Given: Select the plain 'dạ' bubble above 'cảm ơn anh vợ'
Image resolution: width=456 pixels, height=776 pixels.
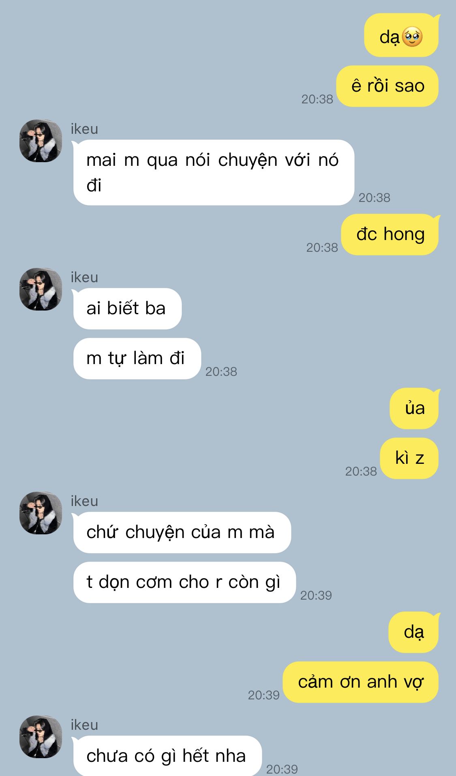Looking at the screenshot, I should (x=414, y=632).
